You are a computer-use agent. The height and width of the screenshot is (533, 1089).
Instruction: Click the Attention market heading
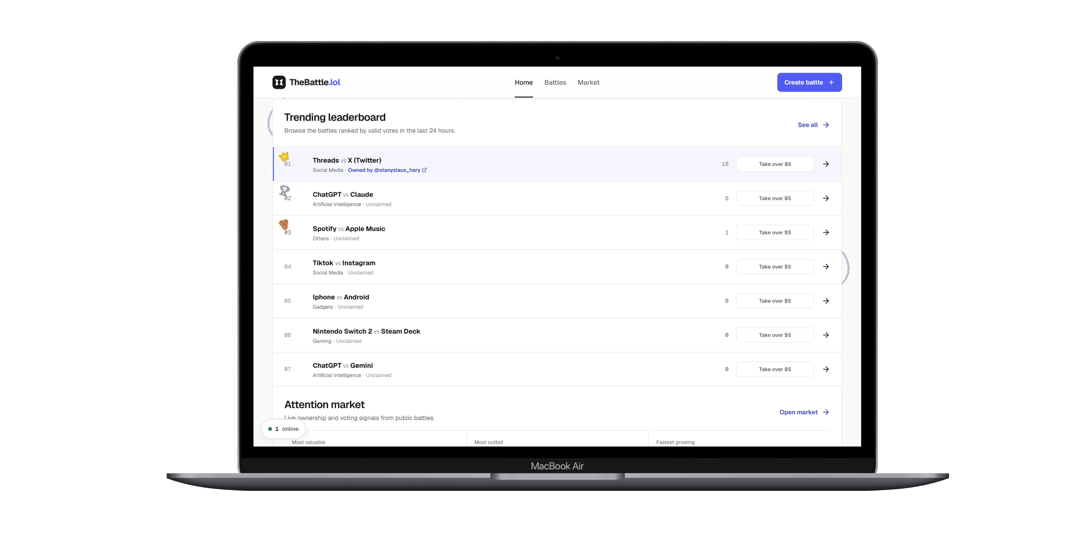click(324, 405)
